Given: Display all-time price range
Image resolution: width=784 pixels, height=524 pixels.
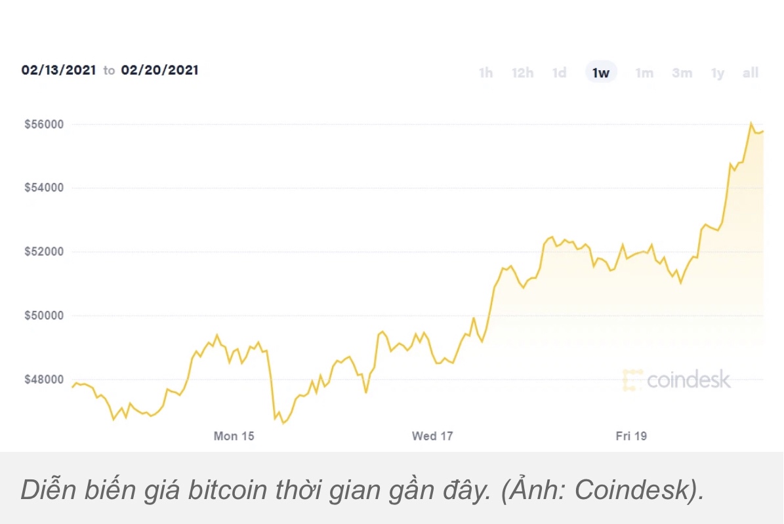Looking at the screenshot, I should [x=751, y=73].
